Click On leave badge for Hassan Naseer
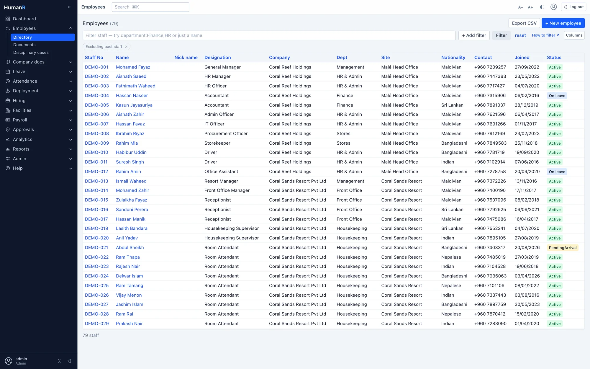Image resolution: width=590 pixels, height=369 pixels. (x=557, y=96)
